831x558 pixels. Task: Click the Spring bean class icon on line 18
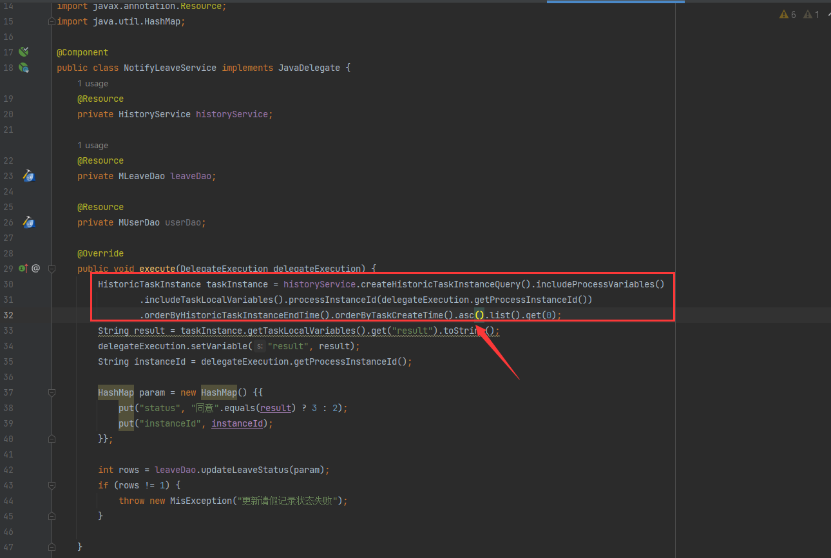[x=24, y=68]
